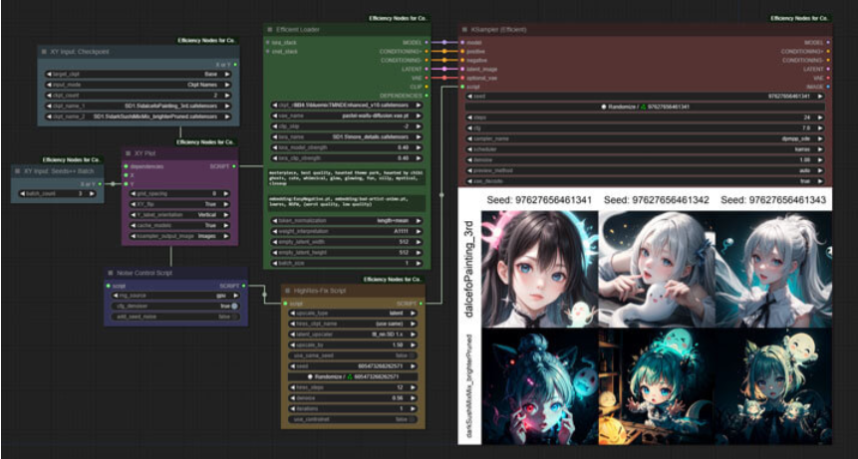Open the sampler_name dropdown in KSampler
Viewport: 858px width, 459px height.
click(645, 138)
